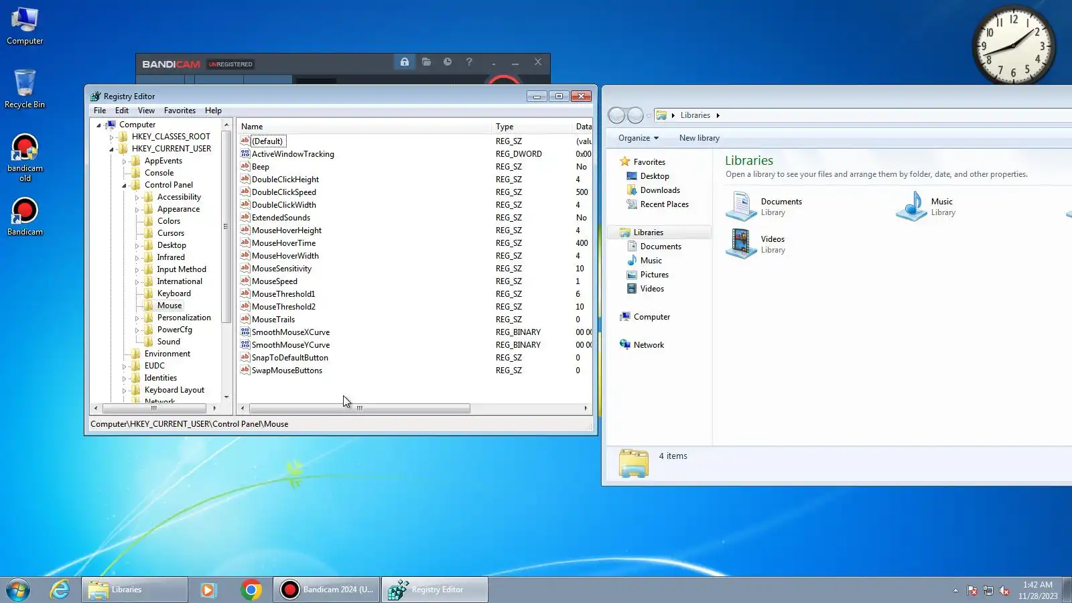Open the Computer desktop icon
The width and height of the screenshot is (1072, 603).
tap(25, 25)
